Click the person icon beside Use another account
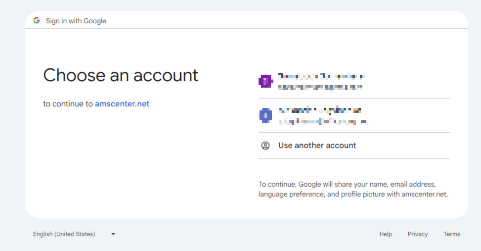The image size is (481, 251). [x=265, y=146]
